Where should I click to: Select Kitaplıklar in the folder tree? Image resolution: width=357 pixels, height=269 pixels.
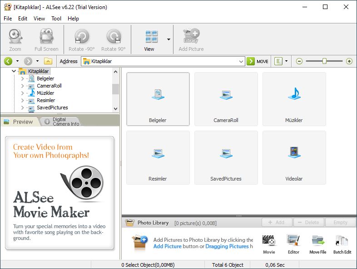click(38, 71)
